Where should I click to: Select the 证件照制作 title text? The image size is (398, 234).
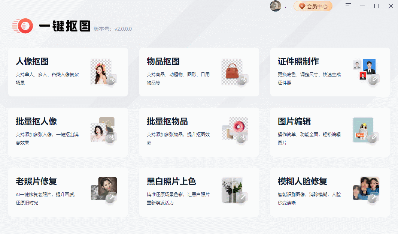tap(298, 61)
